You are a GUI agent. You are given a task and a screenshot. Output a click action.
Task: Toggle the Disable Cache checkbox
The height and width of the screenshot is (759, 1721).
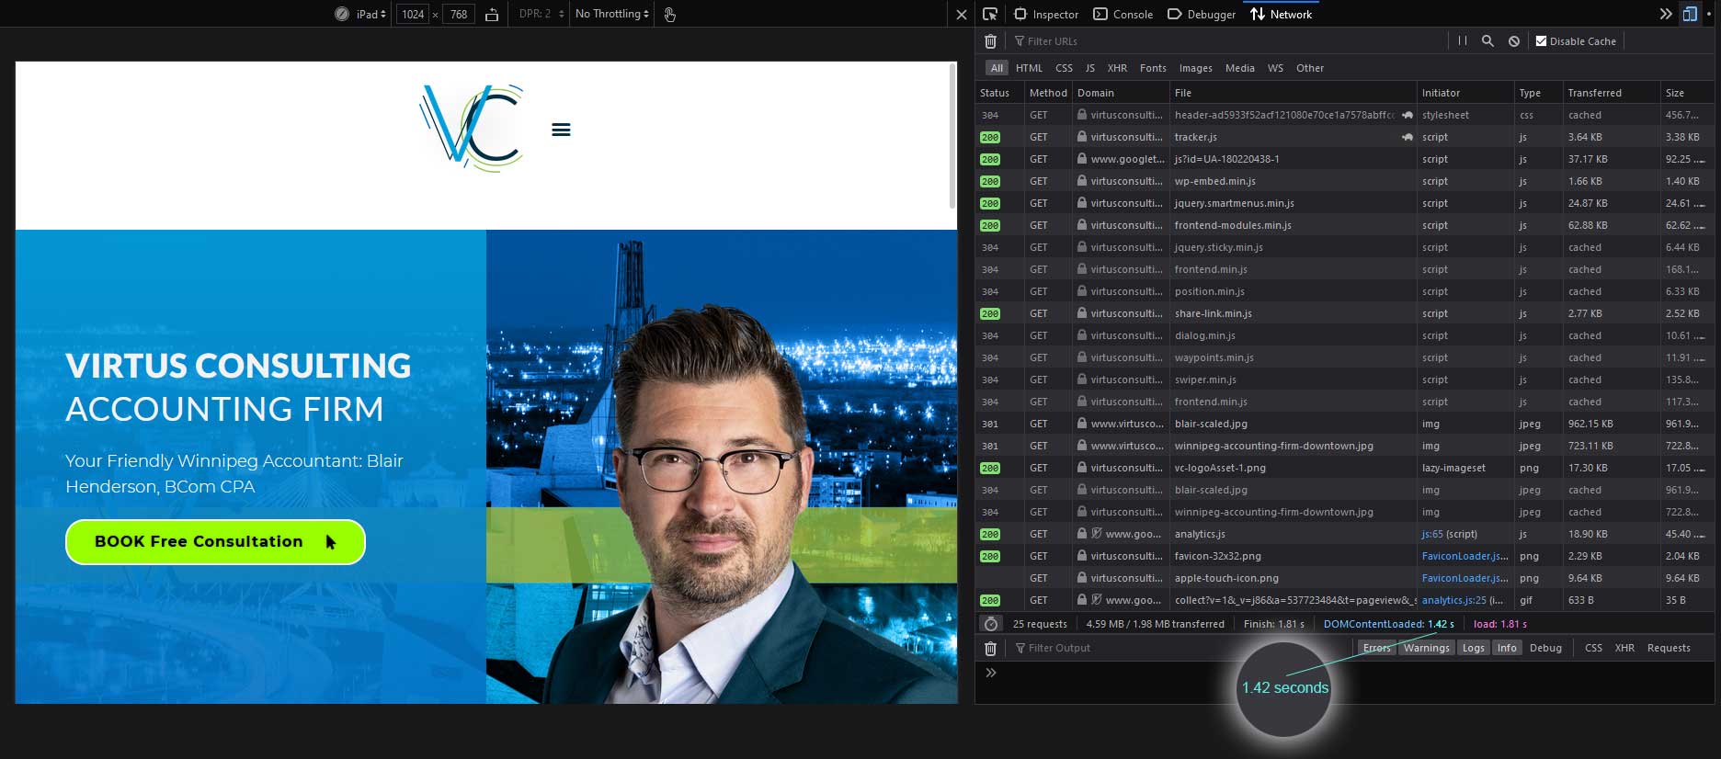click(x=1541, y=41)
